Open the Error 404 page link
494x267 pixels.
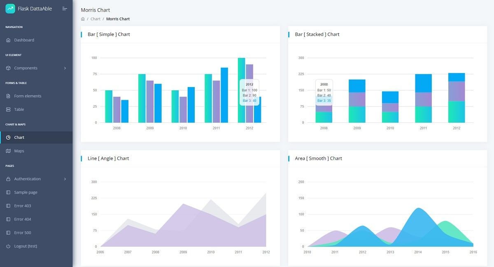tap(36, 219)
